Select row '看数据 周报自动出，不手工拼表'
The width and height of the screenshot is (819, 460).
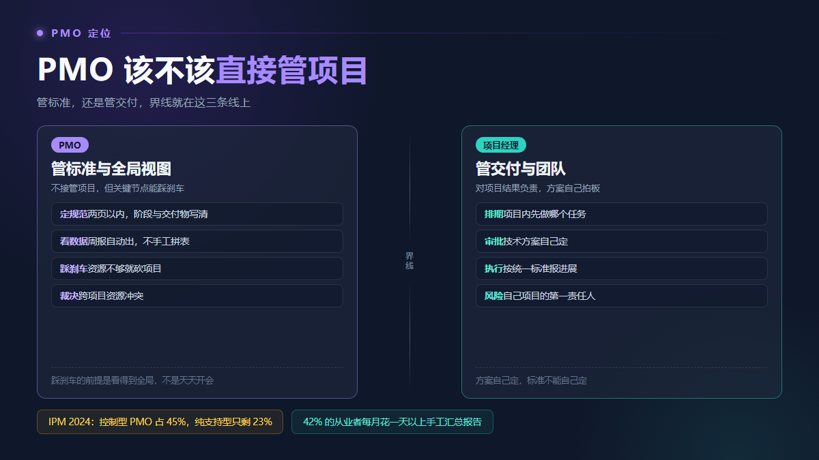coord(197,241)
